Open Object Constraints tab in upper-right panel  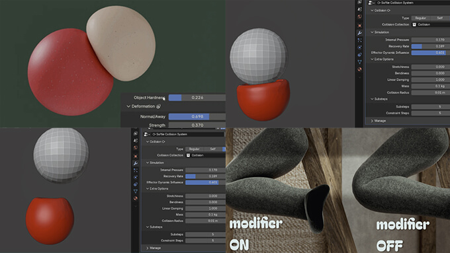(x=359, y=54)
